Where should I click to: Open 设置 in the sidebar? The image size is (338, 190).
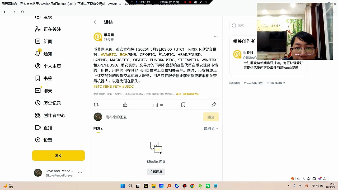pyautogui.click(x=44, y=140)
